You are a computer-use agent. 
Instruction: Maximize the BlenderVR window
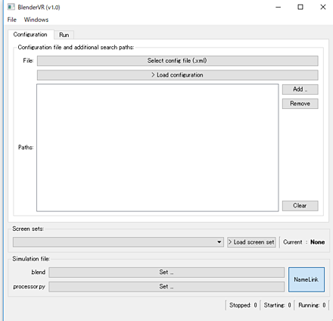[x=300, y=7]
